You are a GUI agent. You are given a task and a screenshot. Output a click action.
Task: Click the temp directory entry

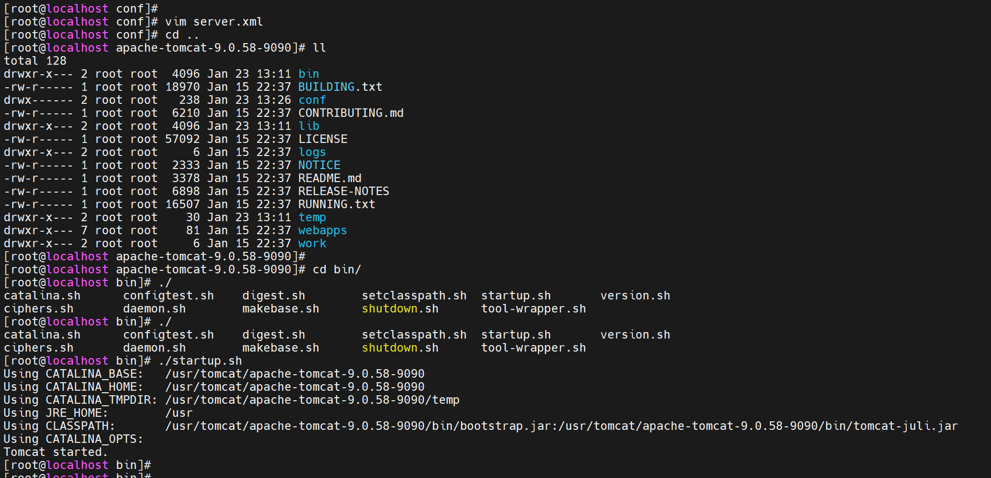coord(312,217)
